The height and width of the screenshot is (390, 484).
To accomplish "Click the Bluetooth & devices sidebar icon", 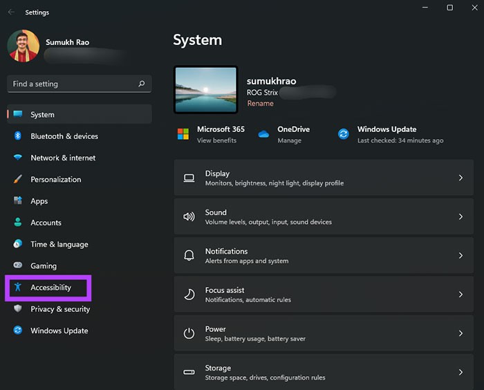I will click(18, 136).
